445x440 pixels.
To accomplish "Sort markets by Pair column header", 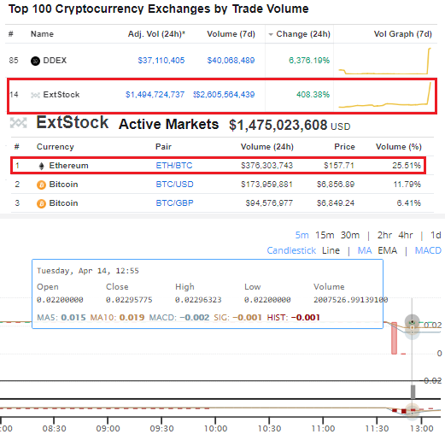I will (163, 147).
